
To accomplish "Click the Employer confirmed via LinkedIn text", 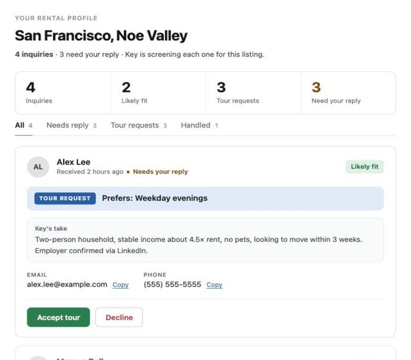I will coord(92,251).
